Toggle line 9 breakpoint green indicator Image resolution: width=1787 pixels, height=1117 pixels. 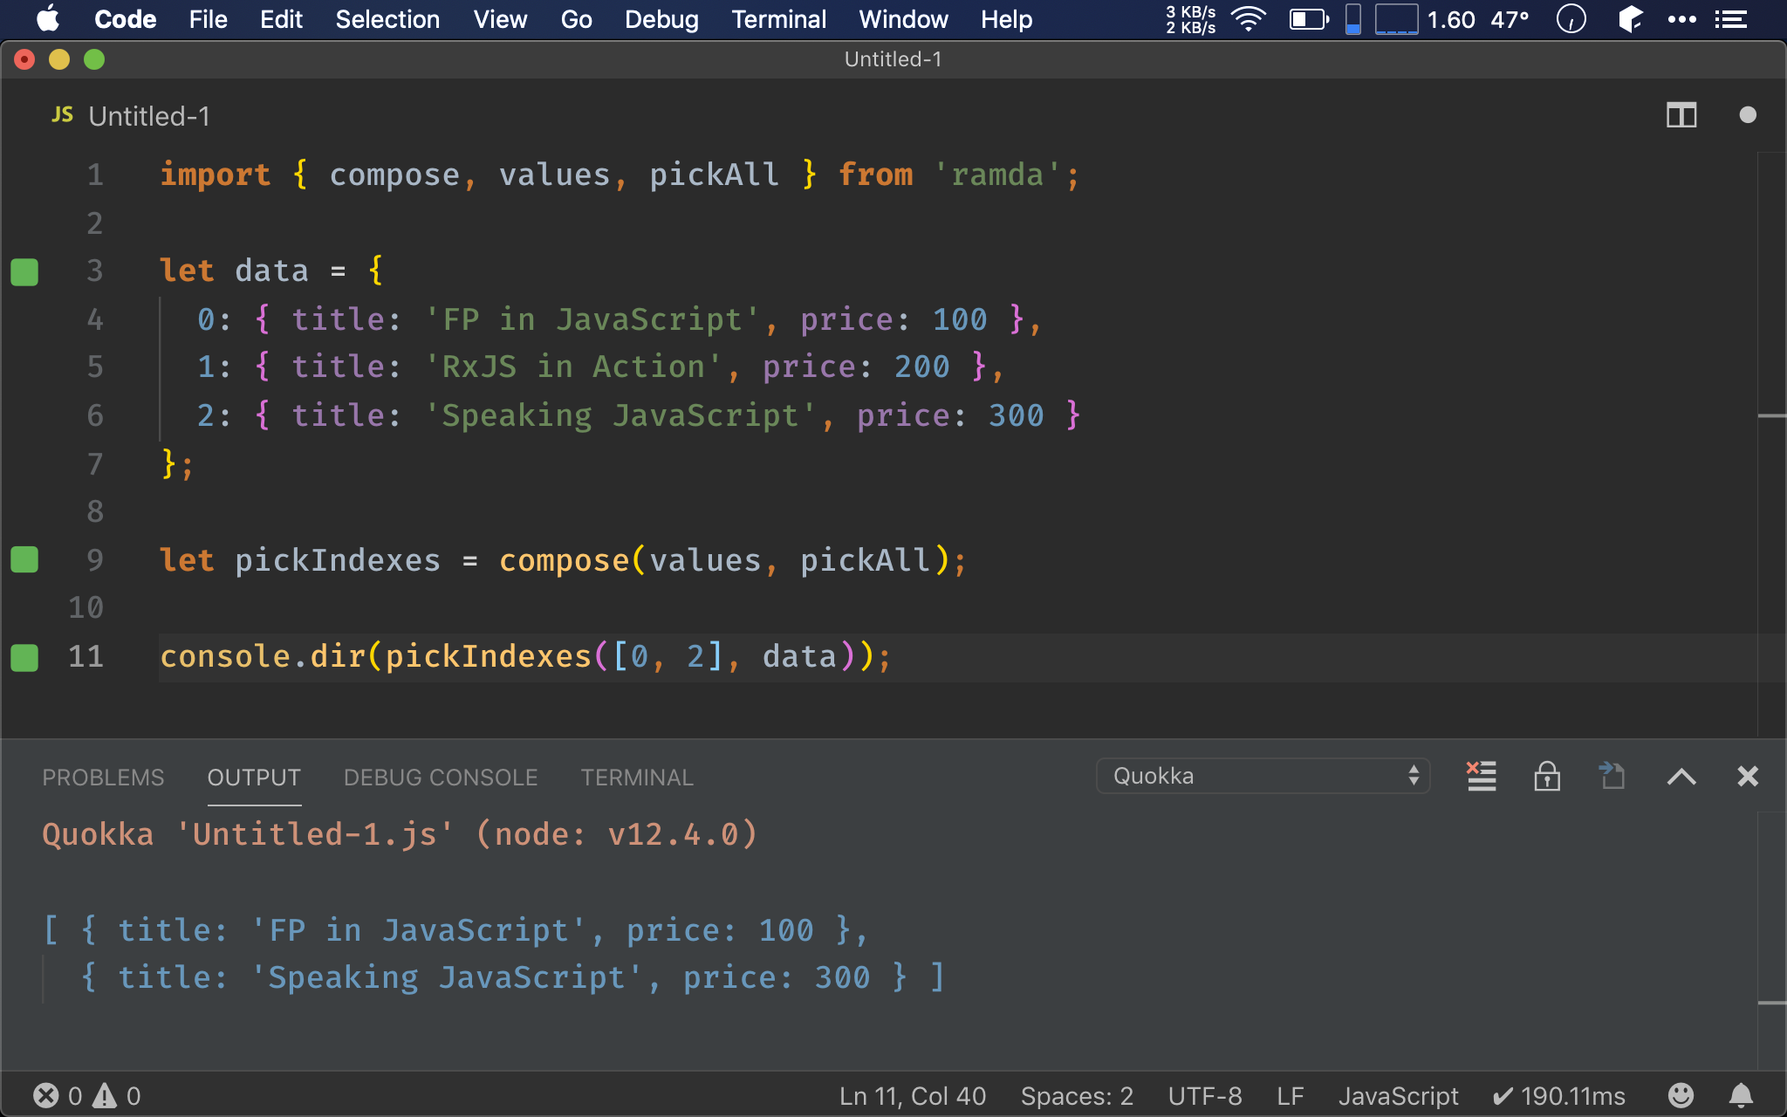[x=24, y=558]
